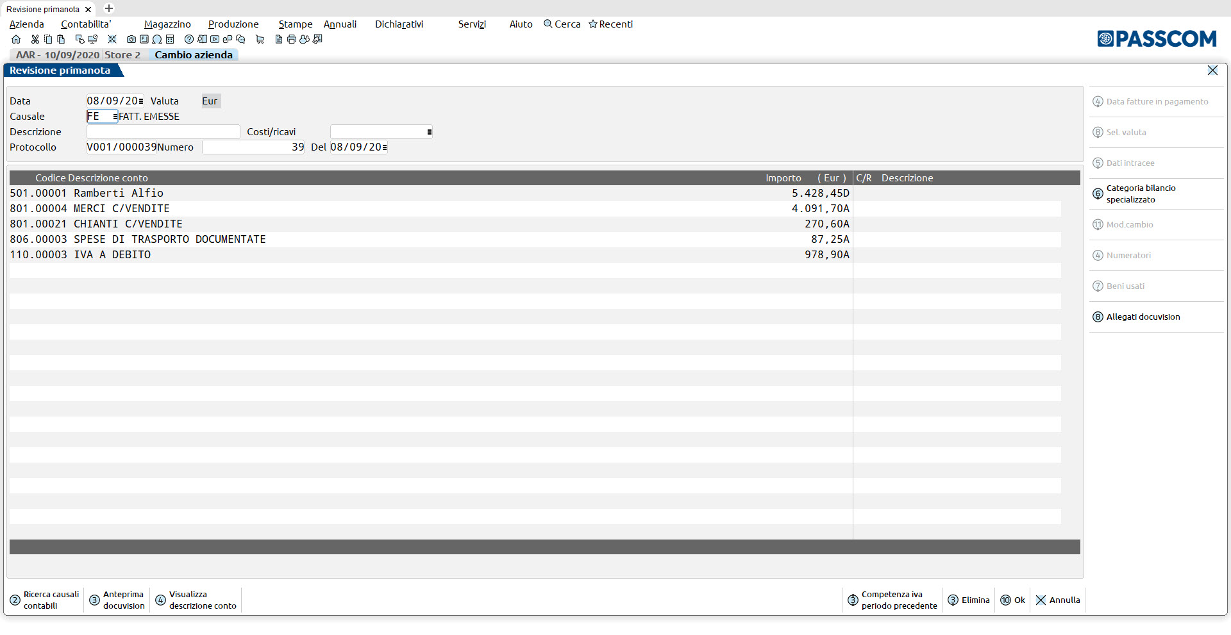Click the function key F icon

click(x=144, y=39)
